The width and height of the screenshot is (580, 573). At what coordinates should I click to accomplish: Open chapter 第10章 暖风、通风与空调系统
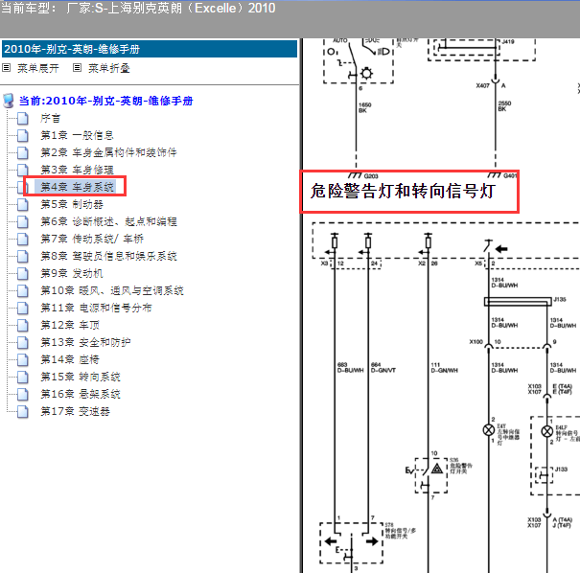(x=112, y=290)
